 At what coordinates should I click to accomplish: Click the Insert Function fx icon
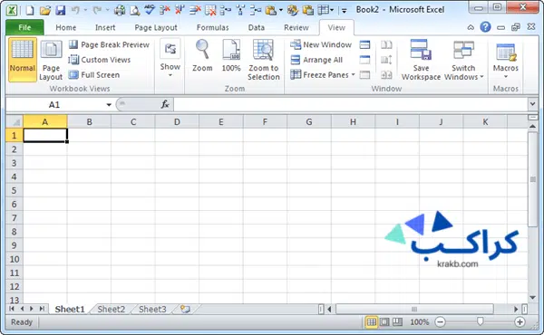tap(165, 104)
